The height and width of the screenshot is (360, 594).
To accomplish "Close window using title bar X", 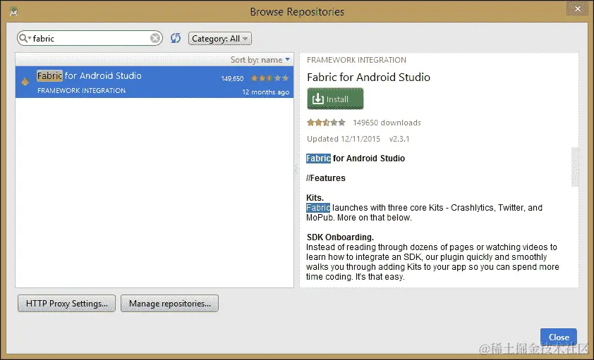I will pos(577,8).
